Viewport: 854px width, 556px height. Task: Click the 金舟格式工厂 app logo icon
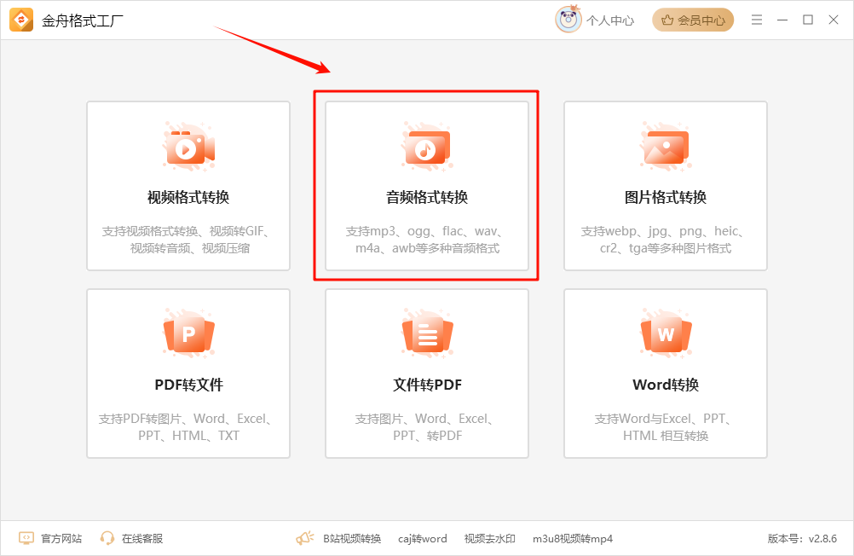pos(21,20)
